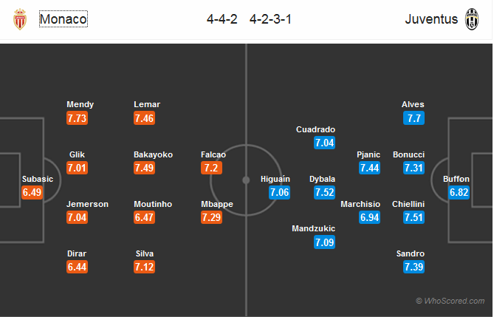
Task: Click the Monaco club crest icon
Action: tap(20, 20)
